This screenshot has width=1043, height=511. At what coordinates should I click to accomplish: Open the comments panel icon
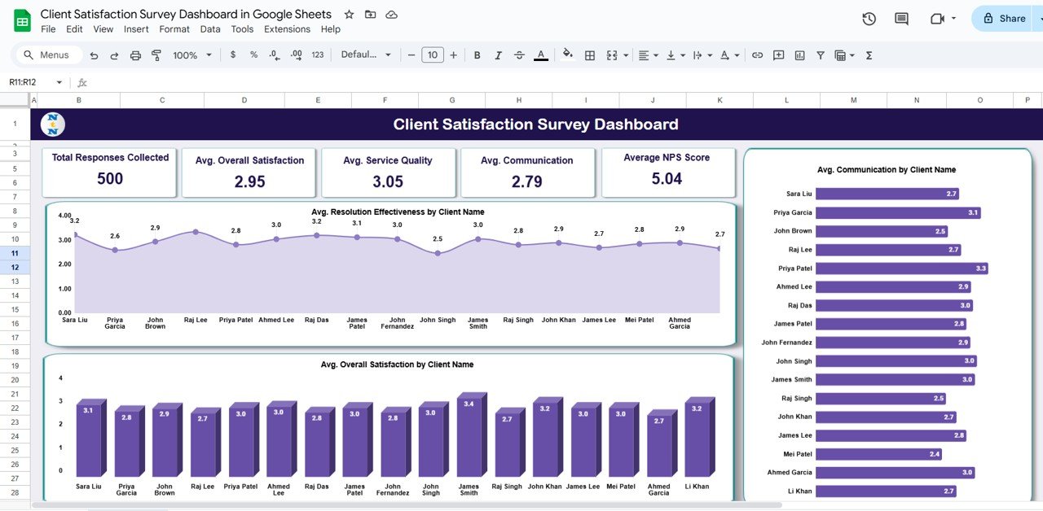click(x=901, y=19)
